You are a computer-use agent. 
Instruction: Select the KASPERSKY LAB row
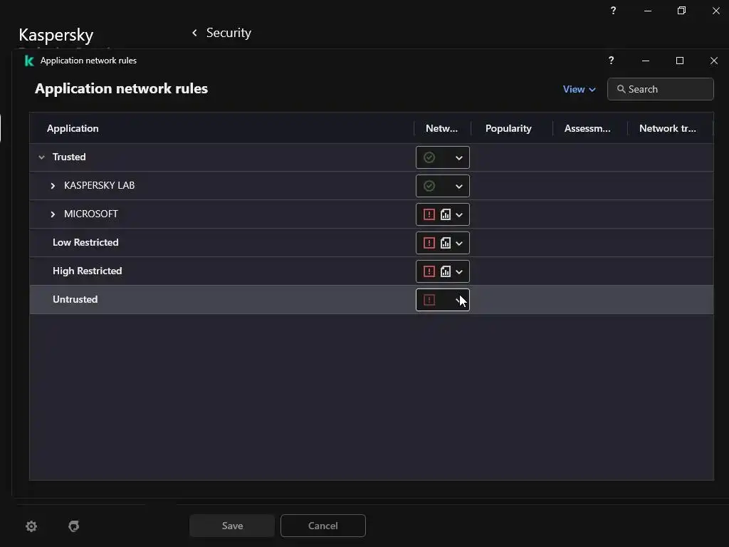pyautogui.click(x=372, y=186)
